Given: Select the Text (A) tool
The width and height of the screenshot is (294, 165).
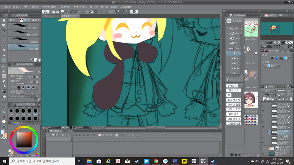Looking at the screenshot, I should (4, 117).
